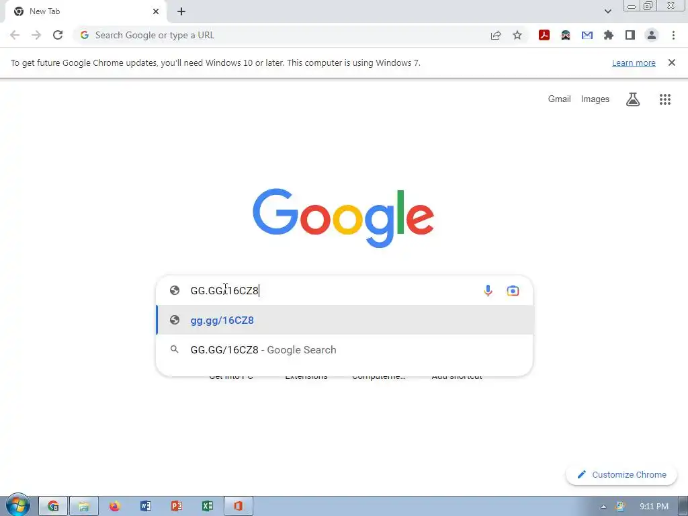Open Search Labs flask icon

coord(633,99)
